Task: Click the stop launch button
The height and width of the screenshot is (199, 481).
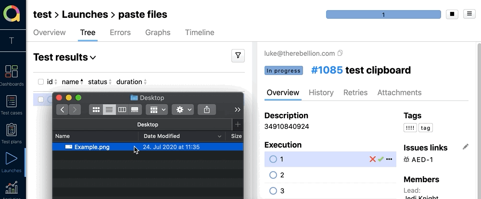Action: (452, 14)
